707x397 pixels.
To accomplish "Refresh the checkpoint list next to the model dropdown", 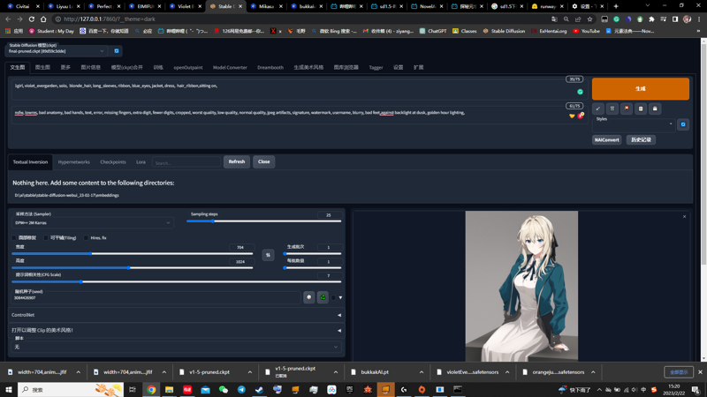I will 117,51.
